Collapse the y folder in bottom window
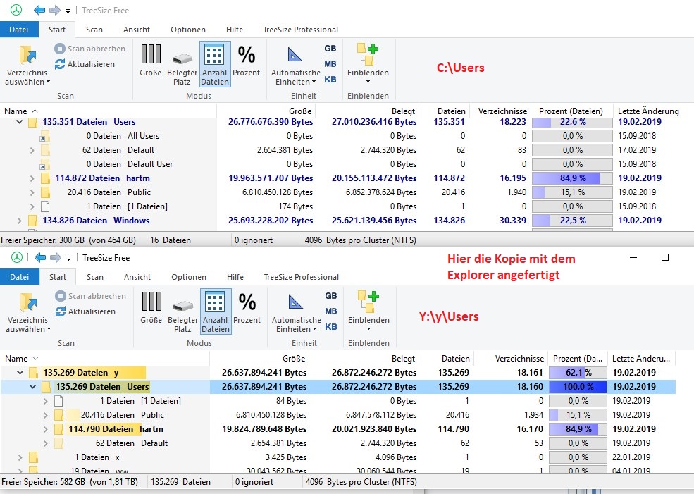The height and width of the screenshot is (494, 694). pos(20,373)
